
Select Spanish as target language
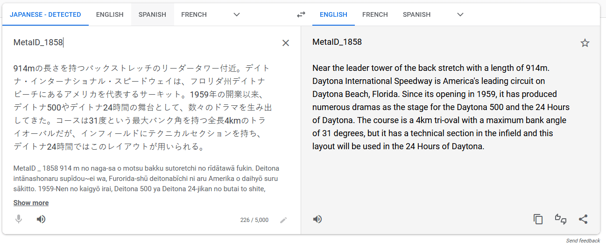click(x=416, y=14)
